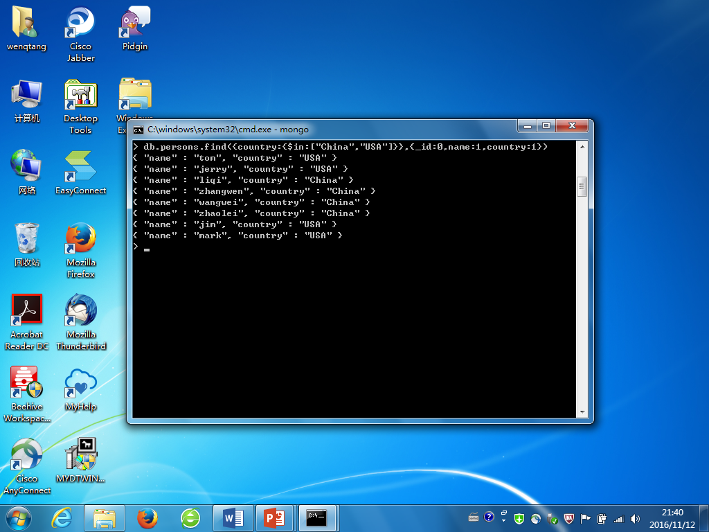Click scroll up arrow in console
Viewport: 709px width, 532px height.
(582, 147)
